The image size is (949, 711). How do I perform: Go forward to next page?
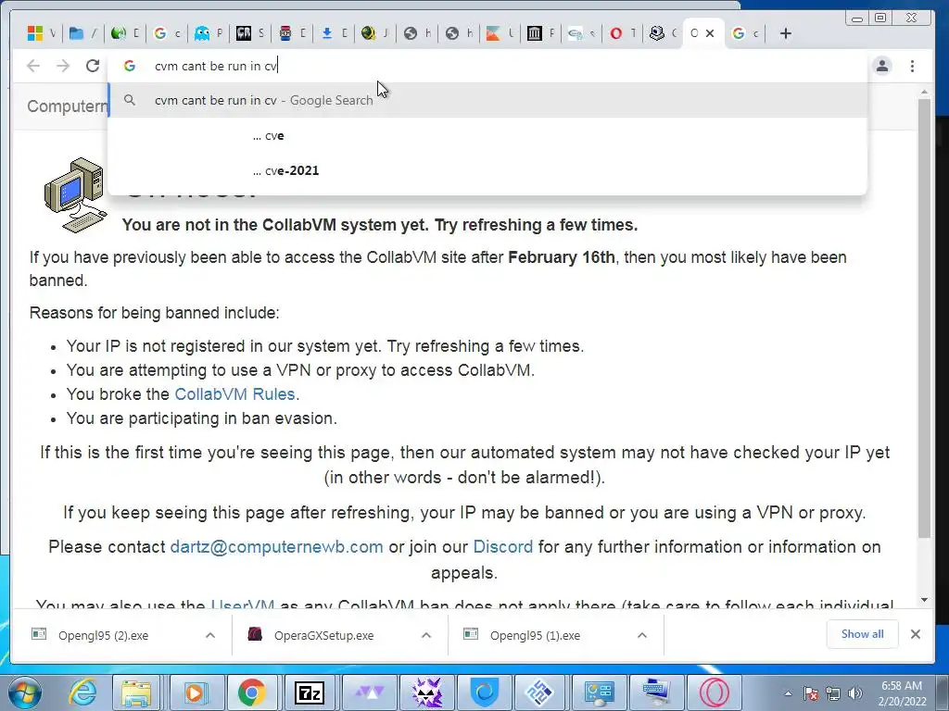[x=63, y=66]
